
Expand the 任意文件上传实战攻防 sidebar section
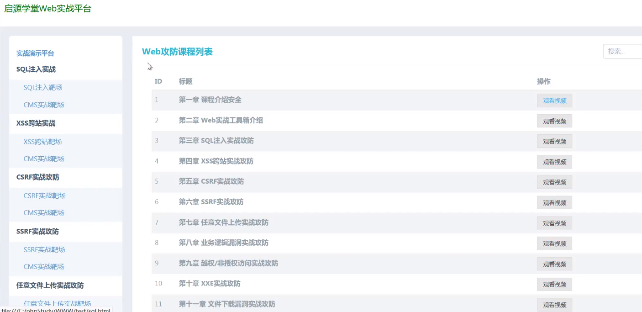pyautogui.click(x=50, y=286)
